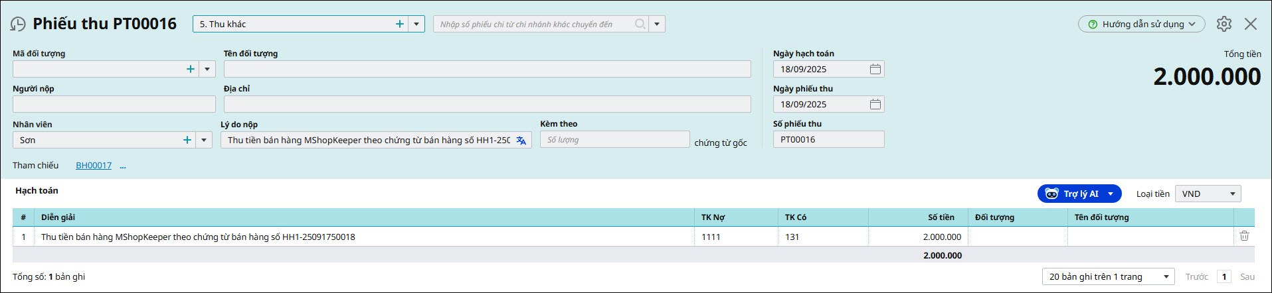Open calendar for Ngày phiếu thu
The height and width of the screenshot is (293, 1272).
click(875, 104)
